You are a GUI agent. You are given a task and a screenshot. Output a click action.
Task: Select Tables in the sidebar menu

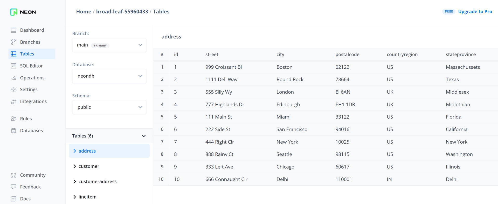pos(27,54)
